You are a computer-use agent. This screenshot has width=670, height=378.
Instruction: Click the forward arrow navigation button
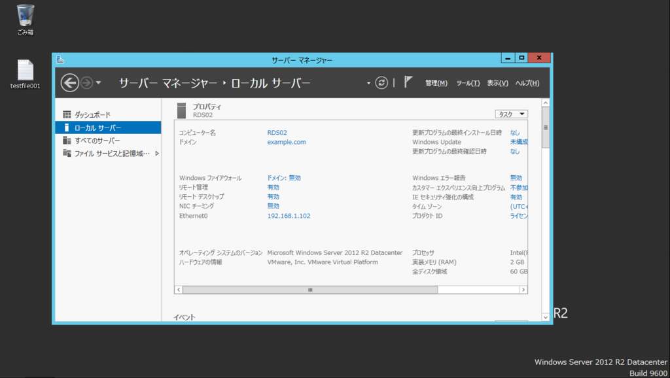pos(87,82)
